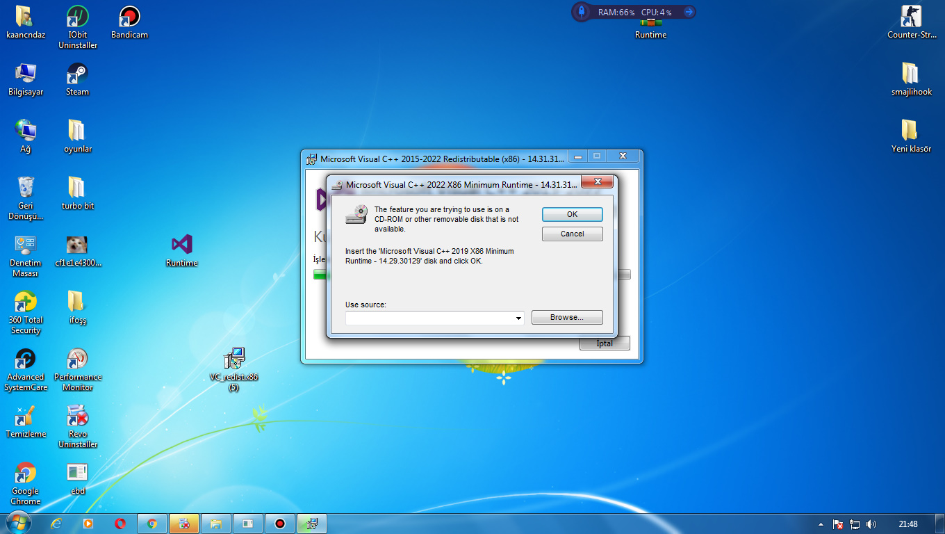Select the Advanced SystemCare shortcut
The height and width of the screenshot is (534, 945).
[26, 369]
